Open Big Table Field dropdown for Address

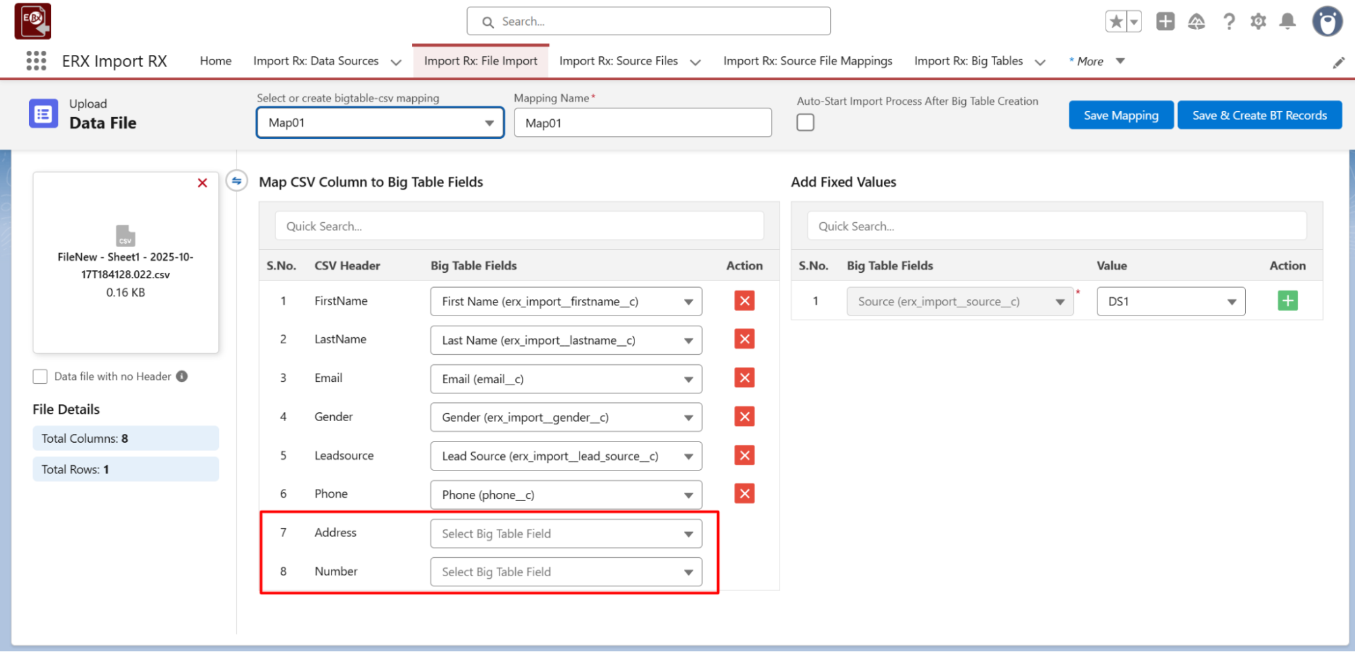(x=565, y=534)
